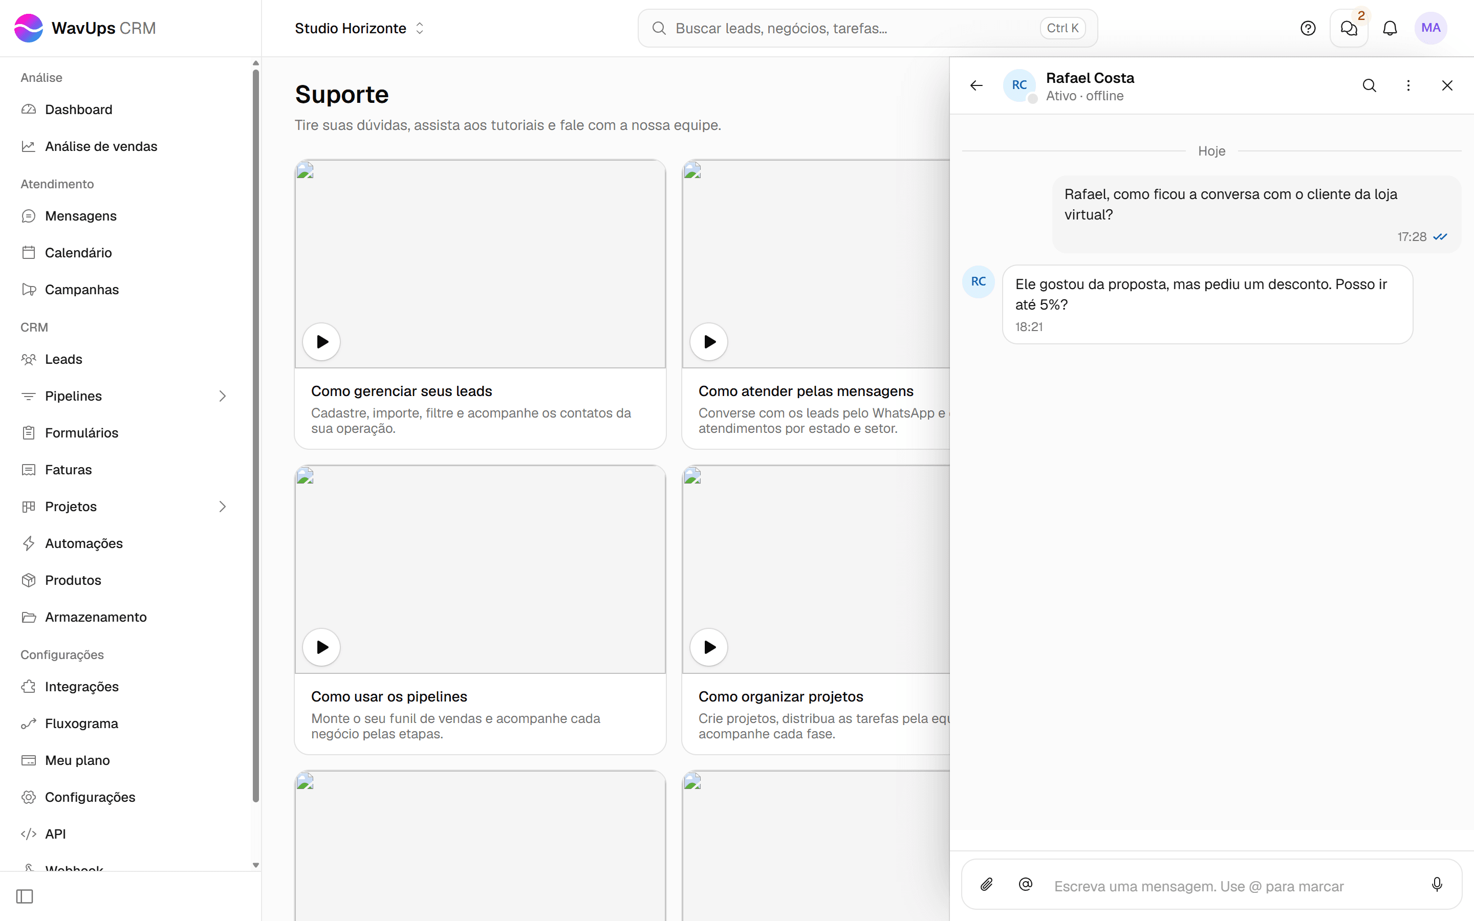
Task: Play 'Como gerenciar seus leads' video
Action: click(x=321, y=342)
